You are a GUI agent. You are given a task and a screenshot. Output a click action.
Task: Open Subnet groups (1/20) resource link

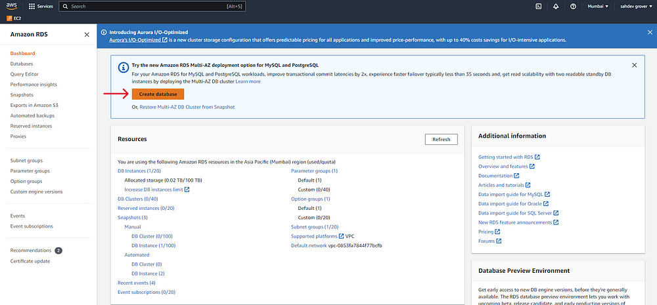(x=315, y=227)
